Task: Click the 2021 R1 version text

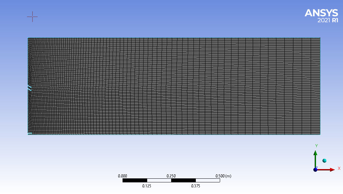Action: 328,20
